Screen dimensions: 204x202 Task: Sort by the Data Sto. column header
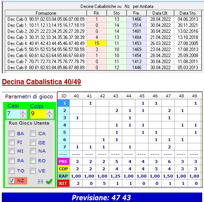(188, 13)
